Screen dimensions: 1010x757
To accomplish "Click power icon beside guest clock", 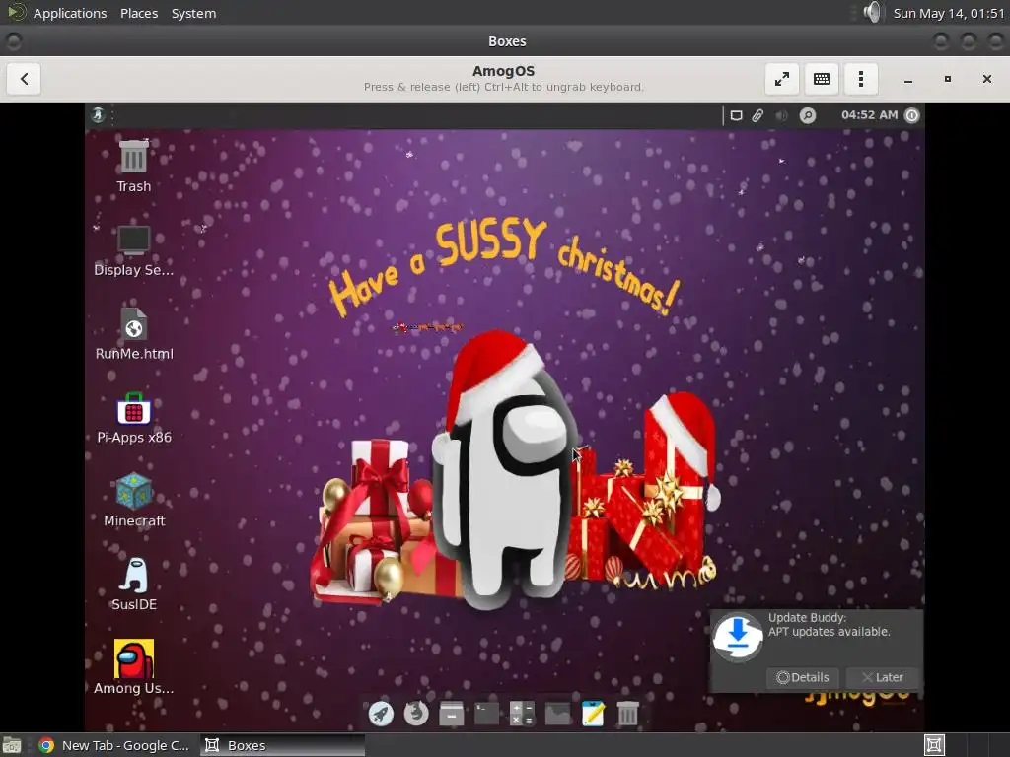I will pyautogui.click(x=912, y=115).
